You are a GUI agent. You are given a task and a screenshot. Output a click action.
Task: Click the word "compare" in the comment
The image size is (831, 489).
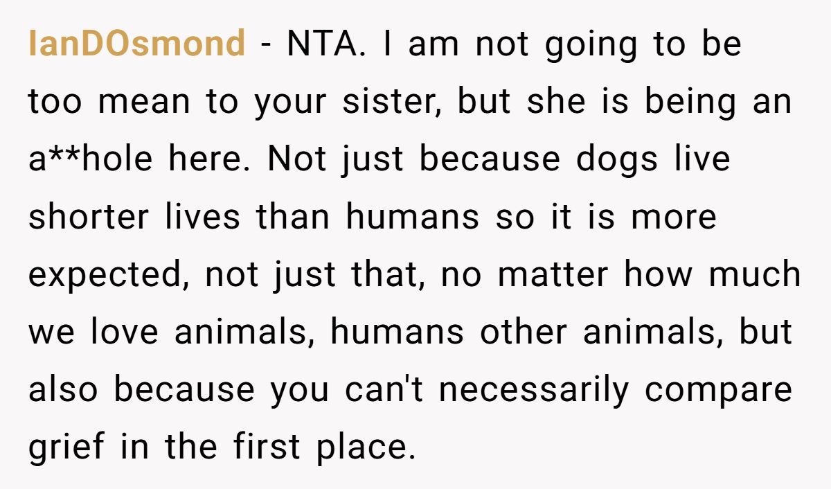718,390
